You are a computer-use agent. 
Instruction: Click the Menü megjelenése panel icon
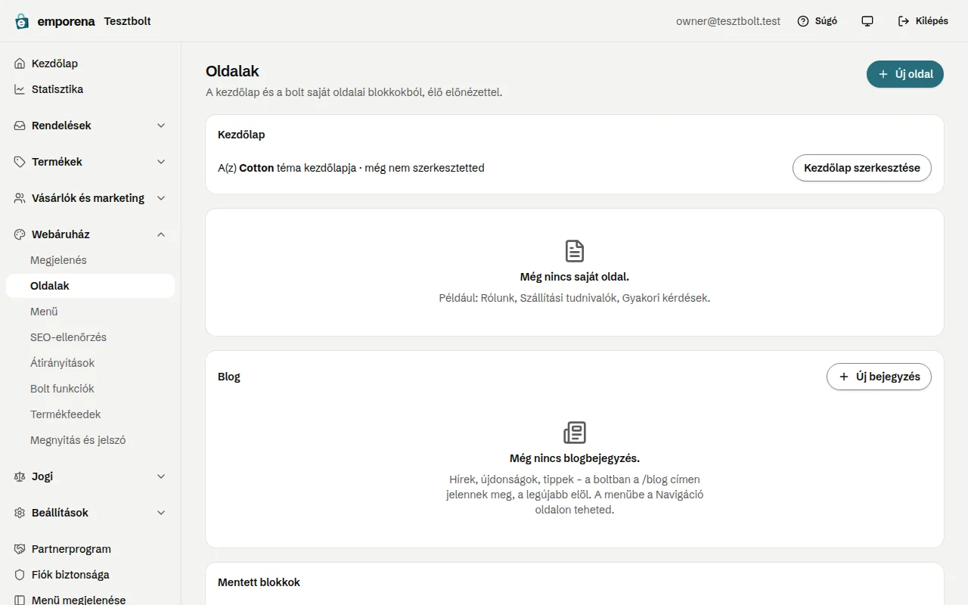click(20, 600)
